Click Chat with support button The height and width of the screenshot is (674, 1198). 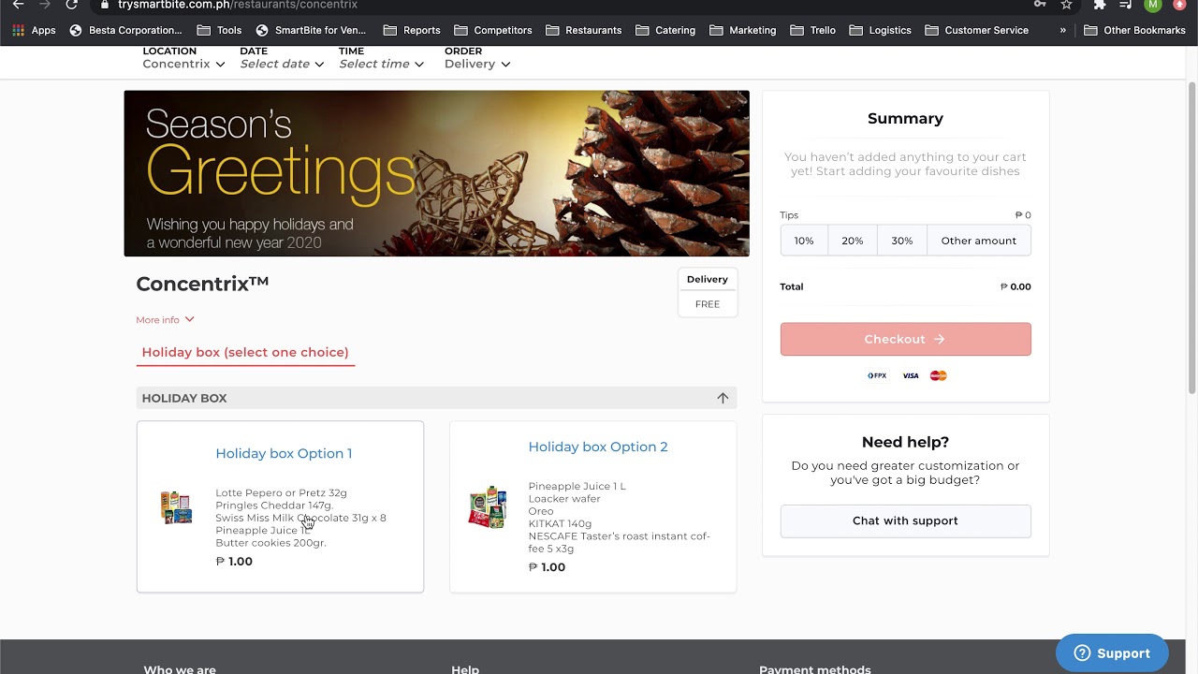[906, 520]
